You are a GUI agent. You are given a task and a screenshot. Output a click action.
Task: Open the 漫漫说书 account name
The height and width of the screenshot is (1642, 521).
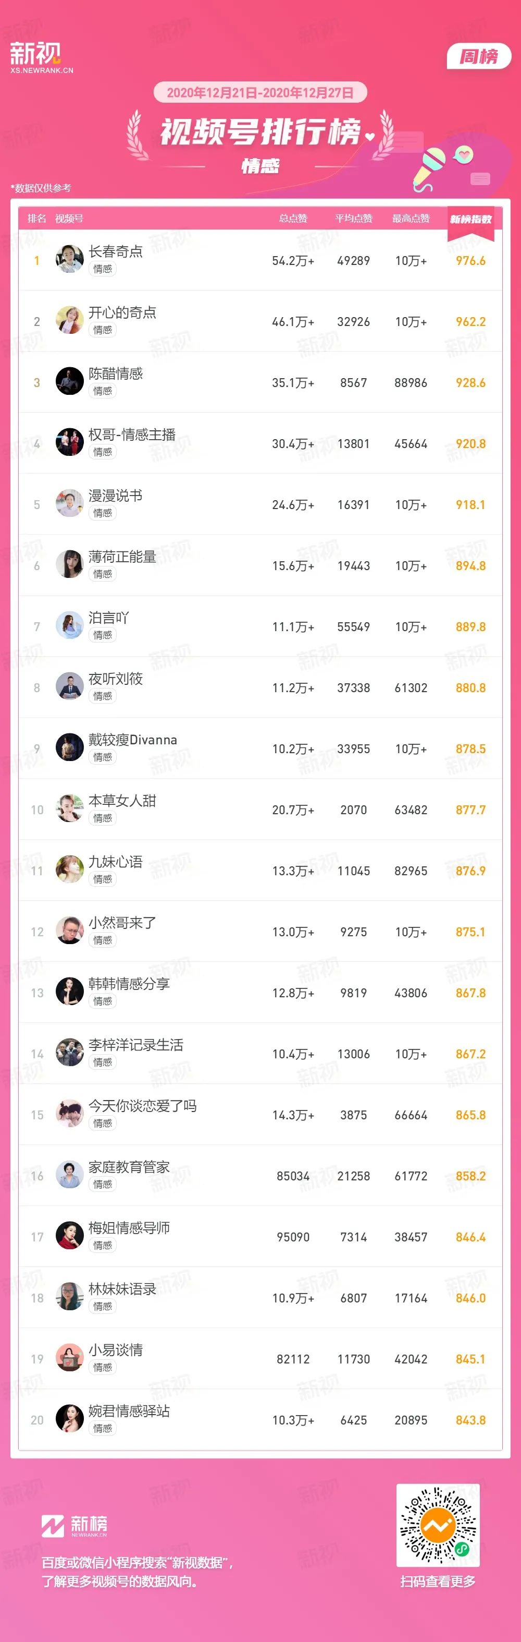click(x=115, y=496)
